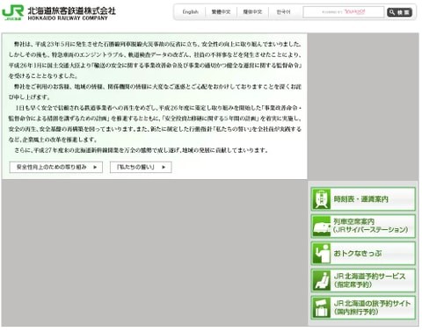This screenshot has width=422, height=331.
Task: Select Korean 한국어 language link
Action: (283, 12)
